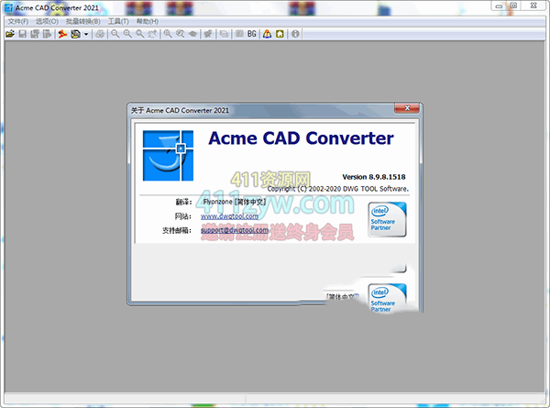Toggle the BG background color button
Image resolution: width=550 pixels, height=408 pixels.
click(x=252, y=34)
